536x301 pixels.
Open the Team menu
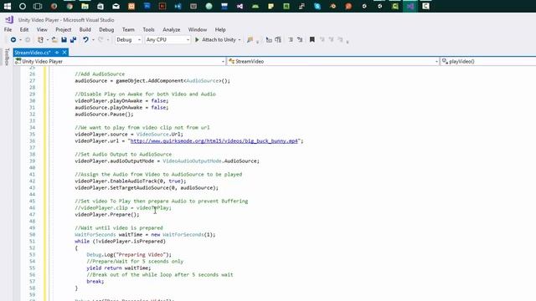pyautogui.click(x=128, y=30)
